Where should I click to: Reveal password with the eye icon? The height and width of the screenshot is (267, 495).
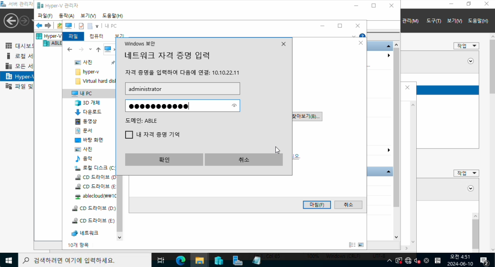tap(234, 106)
